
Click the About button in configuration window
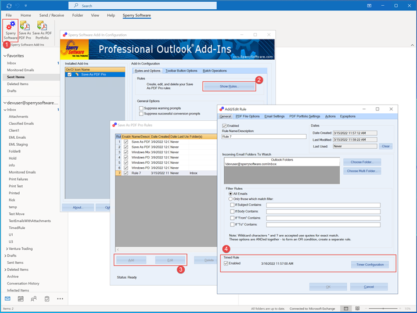click(78, 207)
